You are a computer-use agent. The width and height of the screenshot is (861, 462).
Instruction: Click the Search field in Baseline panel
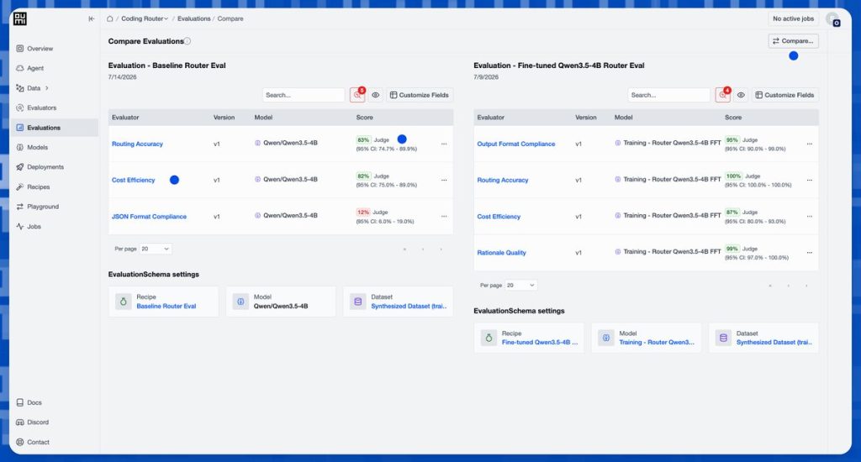coord(304,95)
